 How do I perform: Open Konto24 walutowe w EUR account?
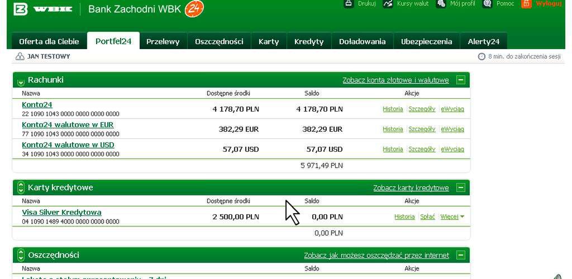click(x=68, y=125)
